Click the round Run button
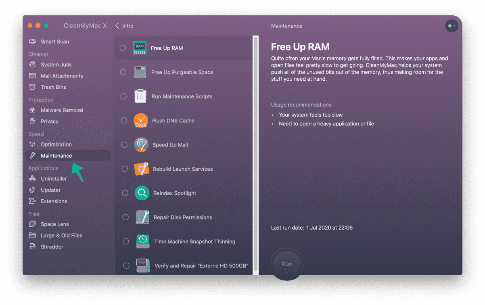This screenshot has height=305, width=485. coord(286,264)
